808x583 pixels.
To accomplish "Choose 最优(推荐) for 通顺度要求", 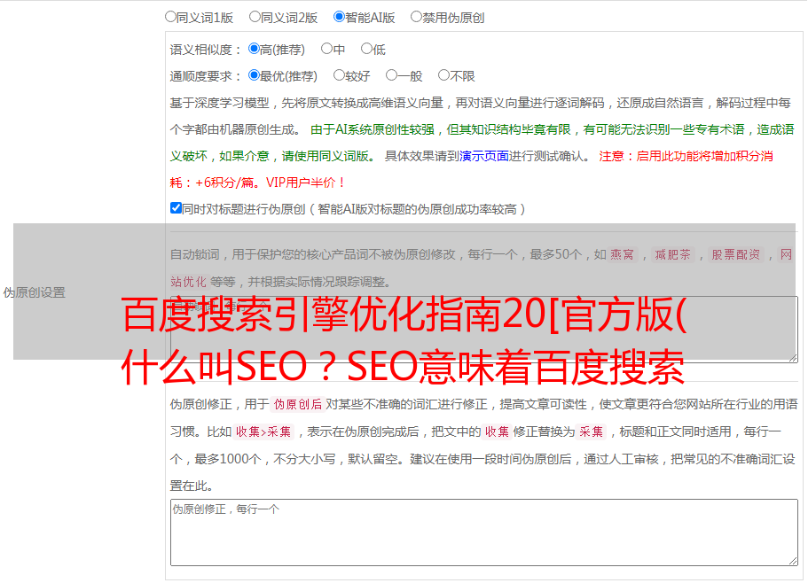I will tap(254, 75).
